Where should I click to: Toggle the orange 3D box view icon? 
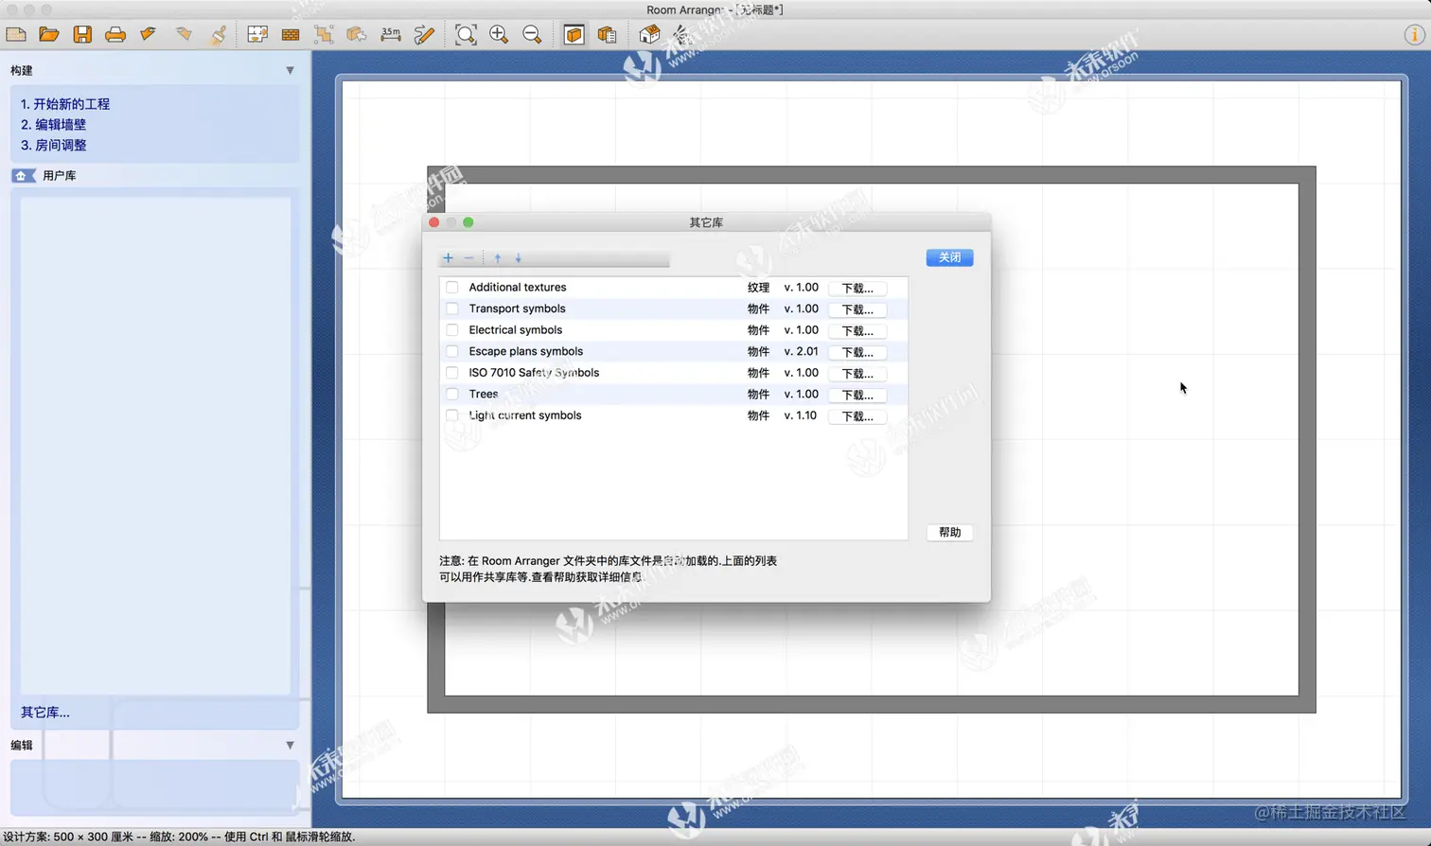click(x=574, y=35)
